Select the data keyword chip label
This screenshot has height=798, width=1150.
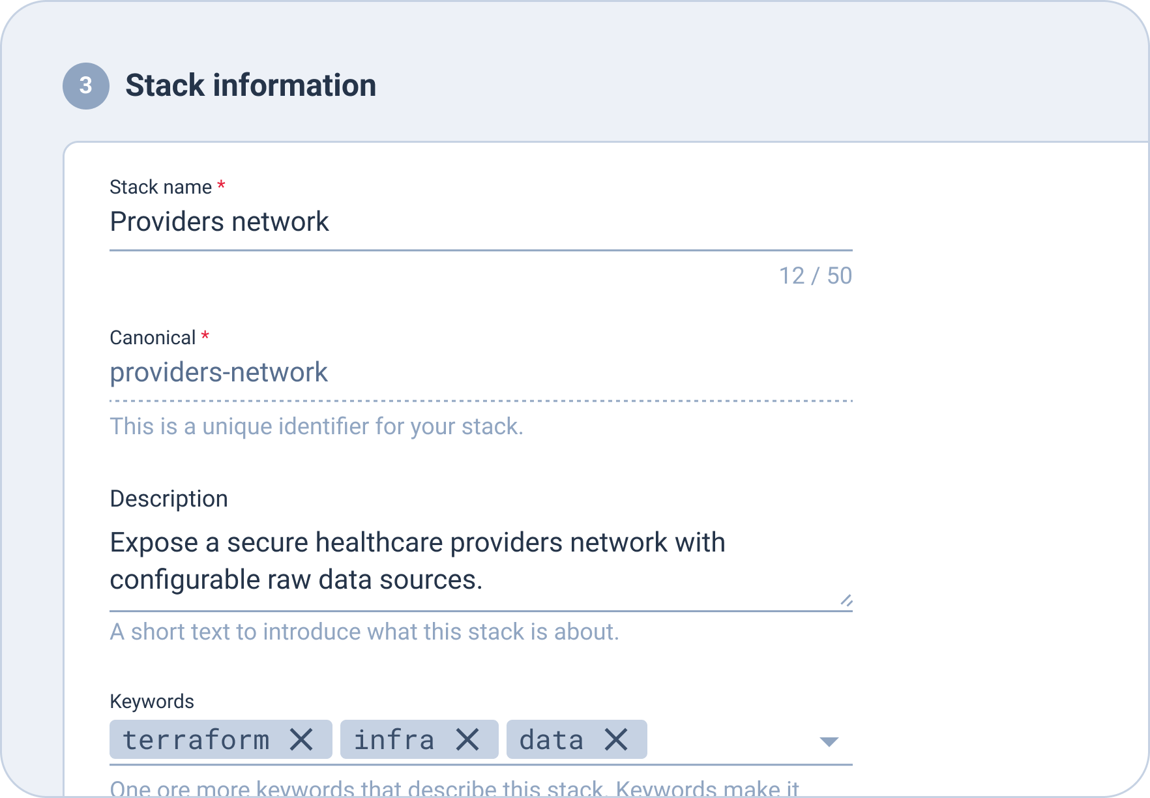coord(551,740)
